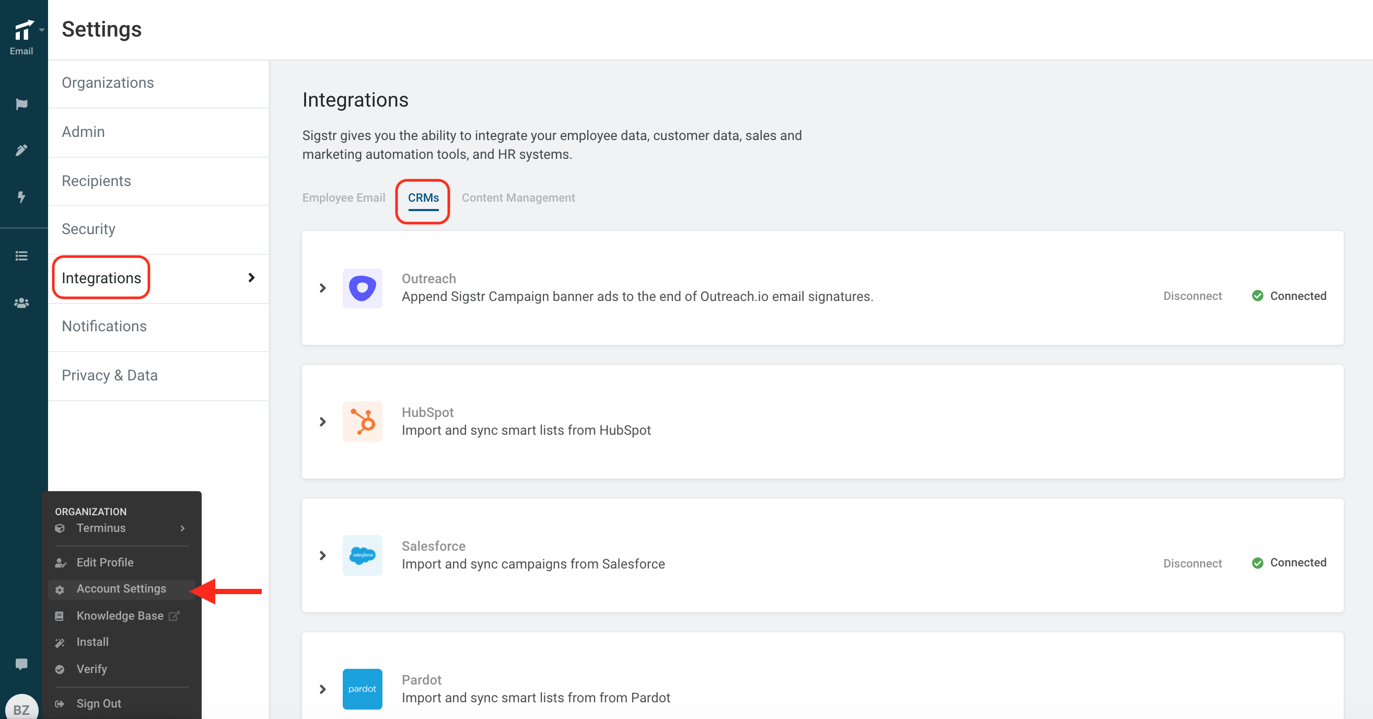Viewport: 1373px width, 719px height.
Task: Open the list icon in left sidebar
Action: coord(21,256)
